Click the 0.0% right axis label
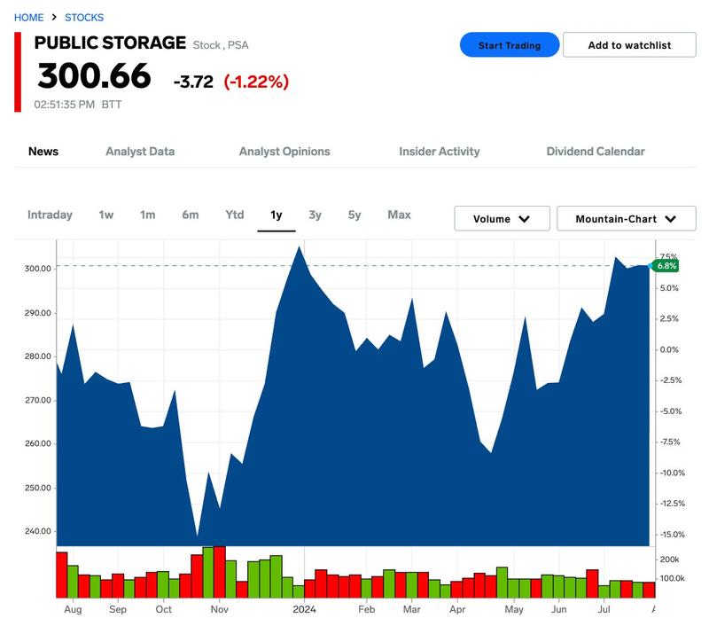 coord(669,349)
